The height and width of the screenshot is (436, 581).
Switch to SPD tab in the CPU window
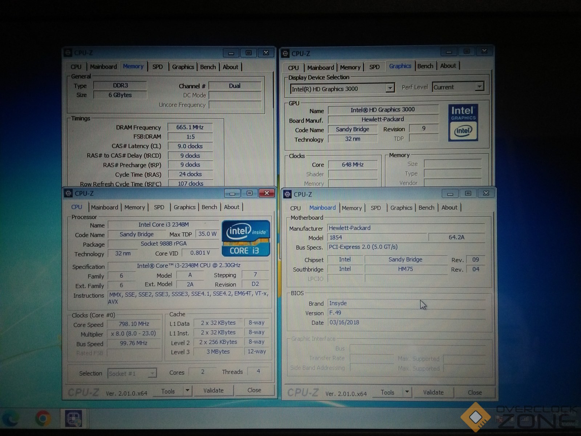click(159, 207)
